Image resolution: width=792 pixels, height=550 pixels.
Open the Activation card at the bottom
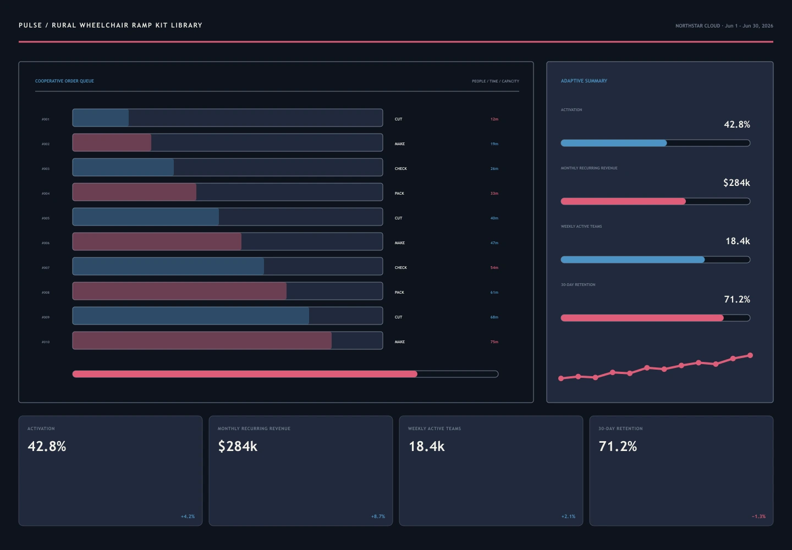[x=111, y=471]
